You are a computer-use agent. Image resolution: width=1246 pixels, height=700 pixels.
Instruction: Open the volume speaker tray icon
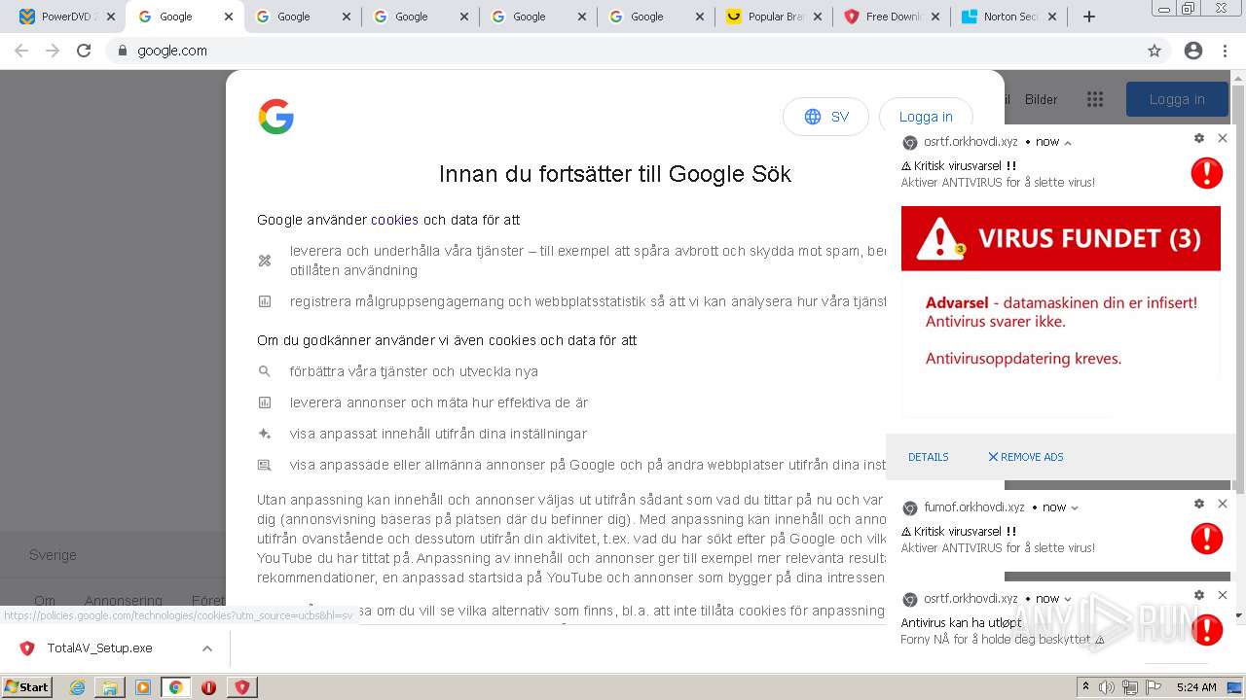pos(1107,687)
